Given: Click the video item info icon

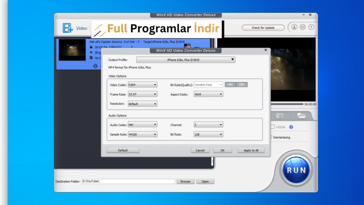Looking at the screenshot, I should (x=95, y=66).
